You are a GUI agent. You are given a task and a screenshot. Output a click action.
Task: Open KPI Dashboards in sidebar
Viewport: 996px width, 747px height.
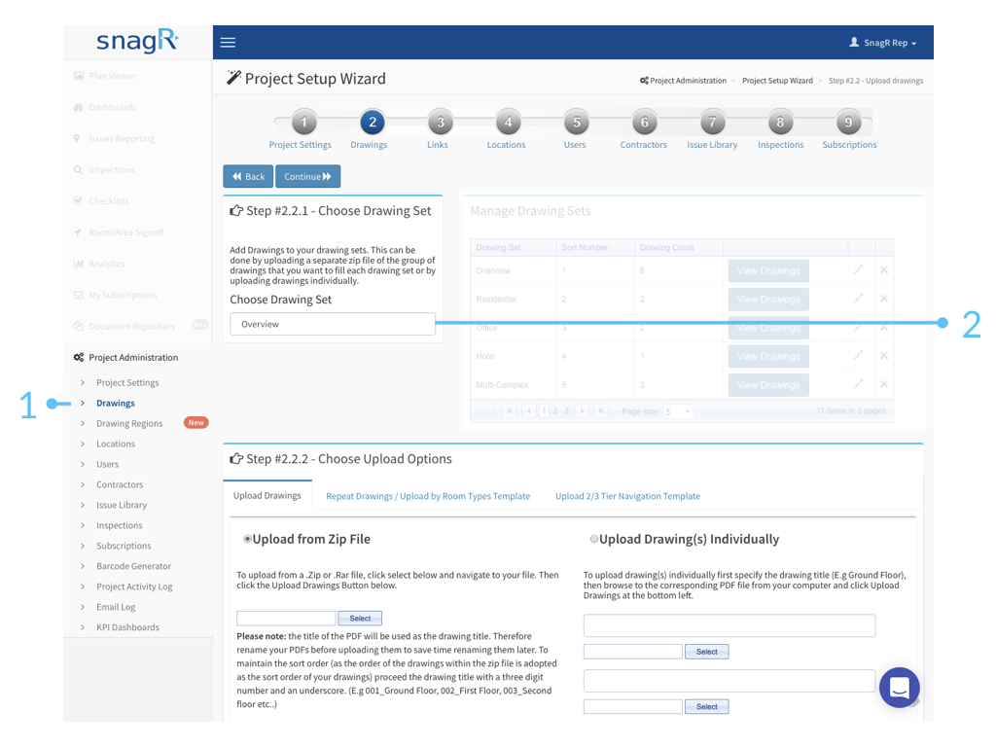pyautogui.click(x=127, y=627)
